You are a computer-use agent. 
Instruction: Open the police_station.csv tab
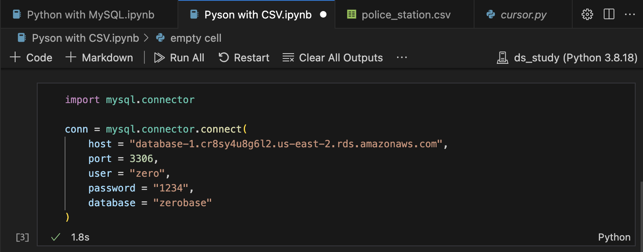coord(406,15)
